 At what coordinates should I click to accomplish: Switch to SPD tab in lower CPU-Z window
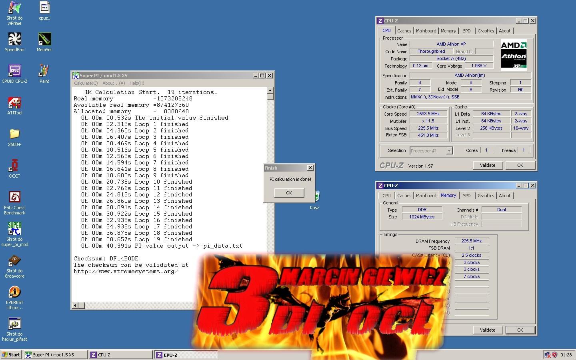click(x=467, y=196)
